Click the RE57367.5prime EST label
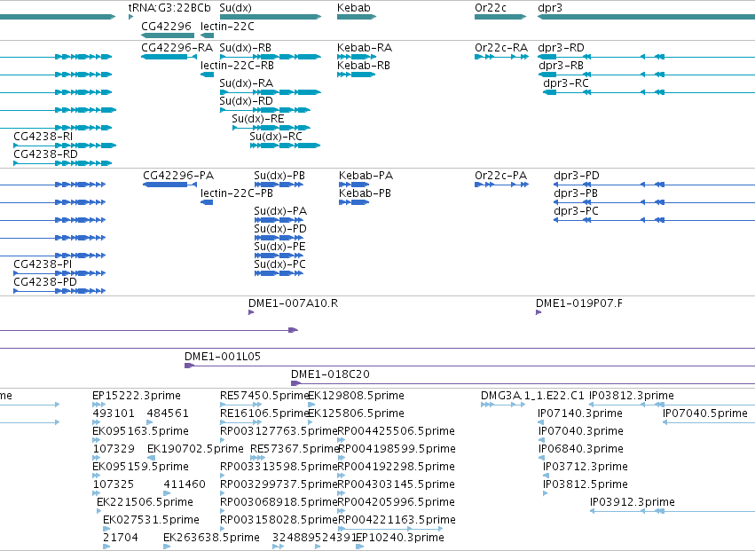 (295, 448)
